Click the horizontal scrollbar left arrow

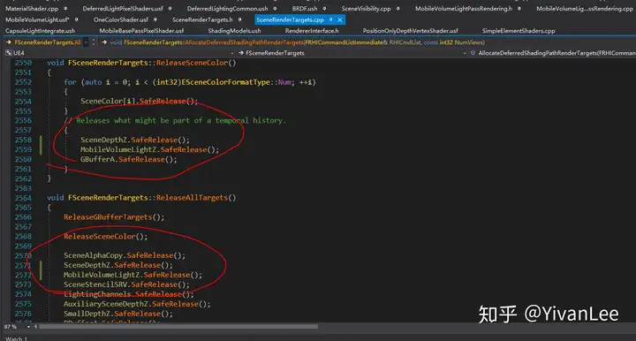(35, 326)
